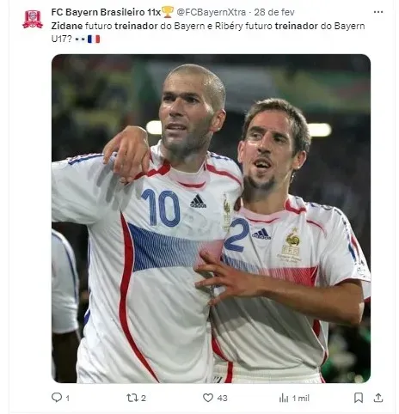Screen dimensions: 399x414
Task: Open the three-dot more options menu
Action: click(378, 12)
